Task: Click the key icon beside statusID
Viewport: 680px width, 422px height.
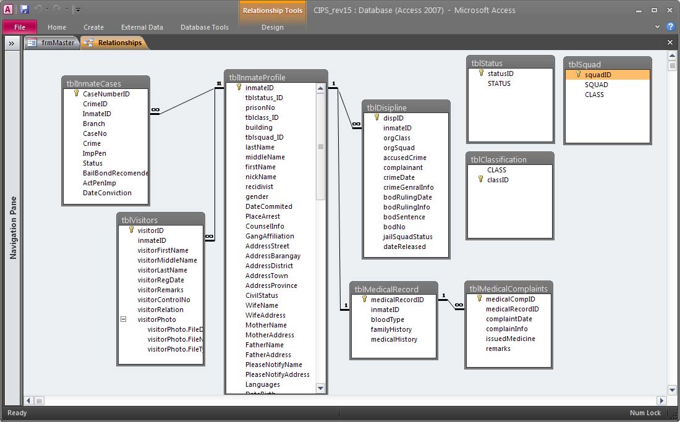Action: click(x=481, y=74)
